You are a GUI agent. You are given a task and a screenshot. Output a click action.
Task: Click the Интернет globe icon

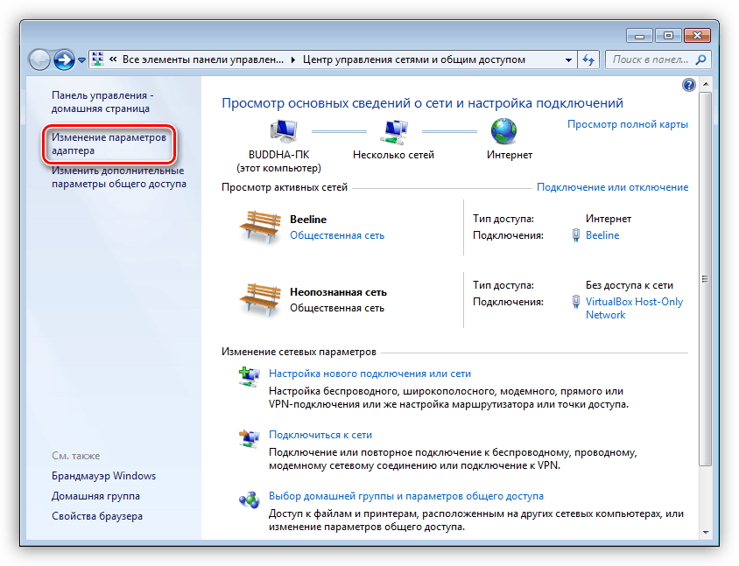pyautogui.click(x=503, y=131)
